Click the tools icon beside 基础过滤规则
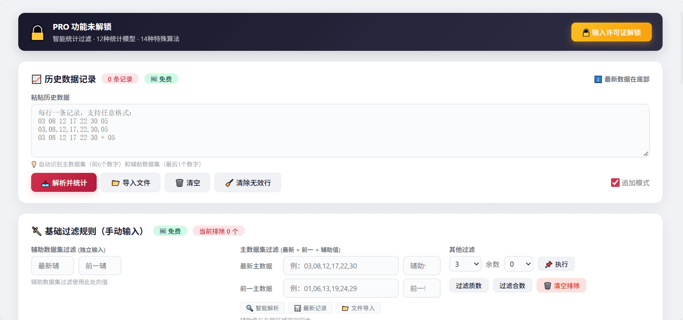683x320 pixels. [37, 231]
